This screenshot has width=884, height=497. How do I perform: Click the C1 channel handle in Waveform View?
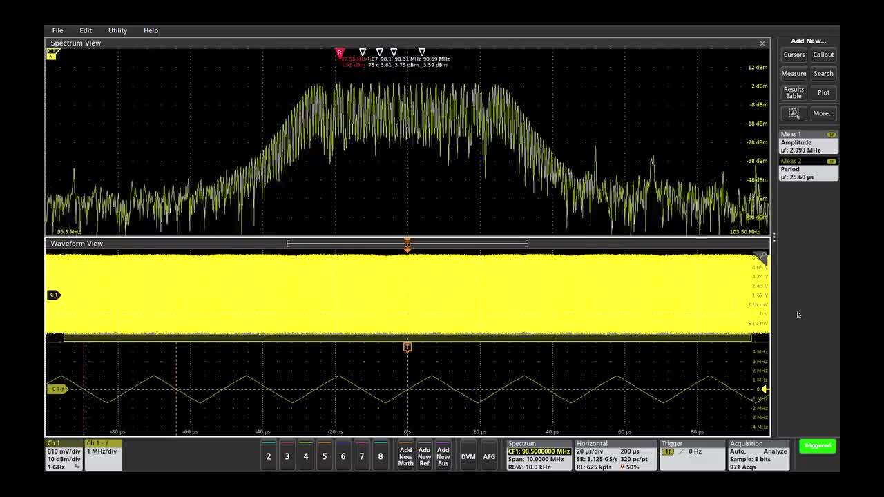(54, 295)
